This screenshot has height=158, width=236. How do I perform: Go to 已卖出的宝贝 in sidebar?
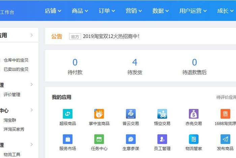pyautogui.click(x=16, y=69)
